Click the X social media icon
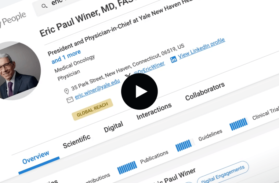This screenshot has height=183, width=279. click(x=127, y=76)
